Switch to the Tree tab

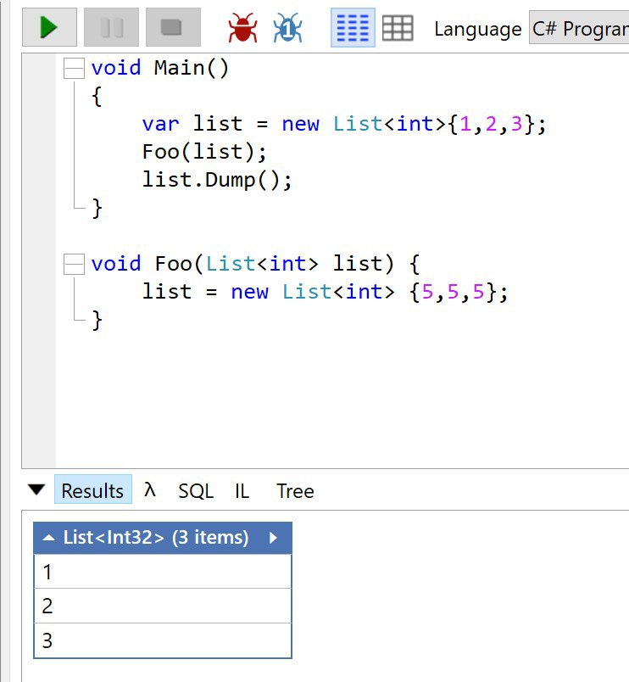295,490
